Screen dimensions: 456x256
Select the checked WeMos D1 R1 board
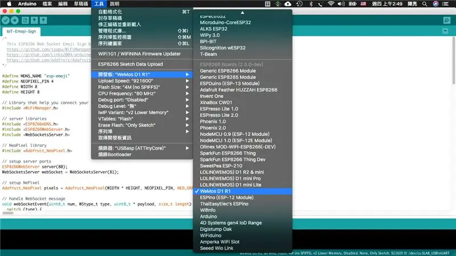243,191
